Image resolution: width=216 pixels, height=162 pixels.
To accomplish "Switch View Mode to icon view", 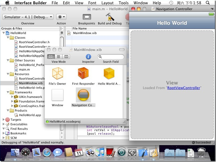I will point(51,57).
